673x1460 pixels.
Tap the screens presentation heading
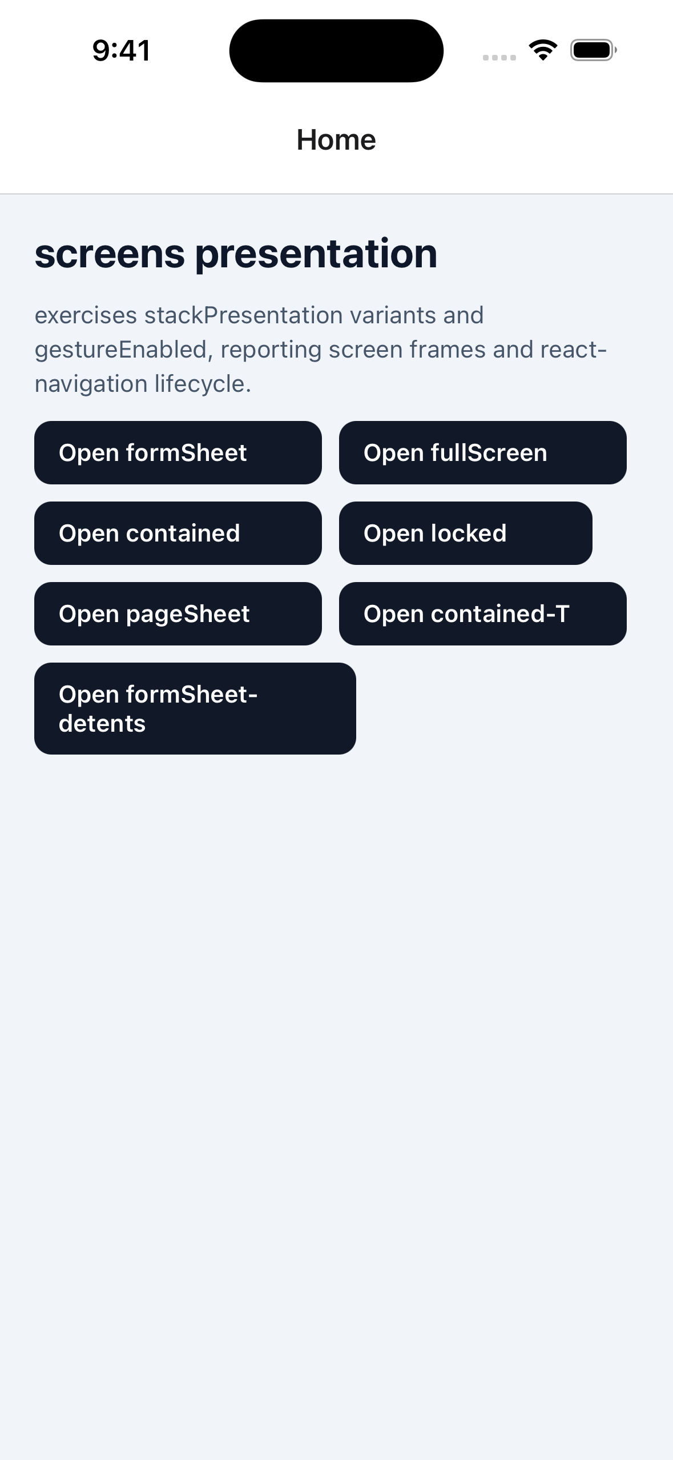(236, 254)
